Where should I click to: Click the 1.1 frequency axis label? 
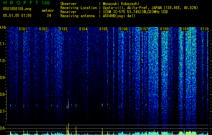coord(3,44)
